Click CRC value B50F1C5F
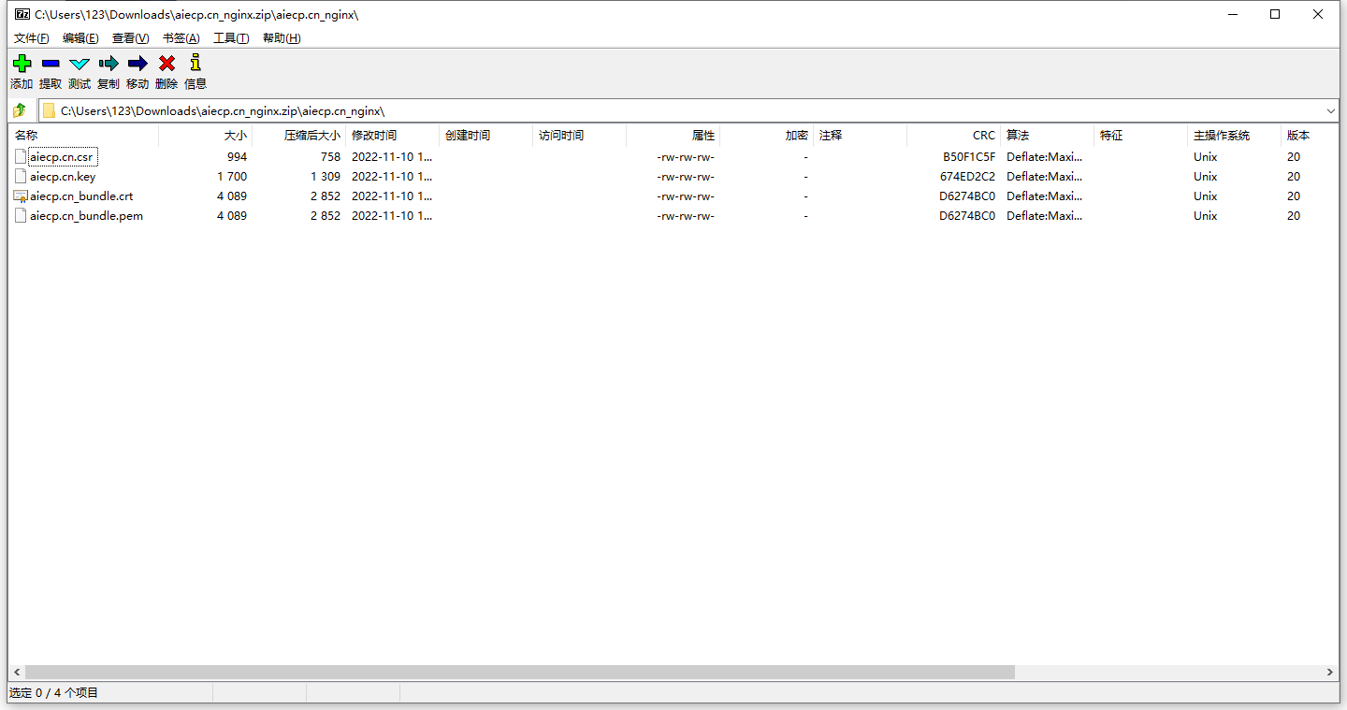The height and width of the screenshot is (710, 1347). [x=969, y=157]
